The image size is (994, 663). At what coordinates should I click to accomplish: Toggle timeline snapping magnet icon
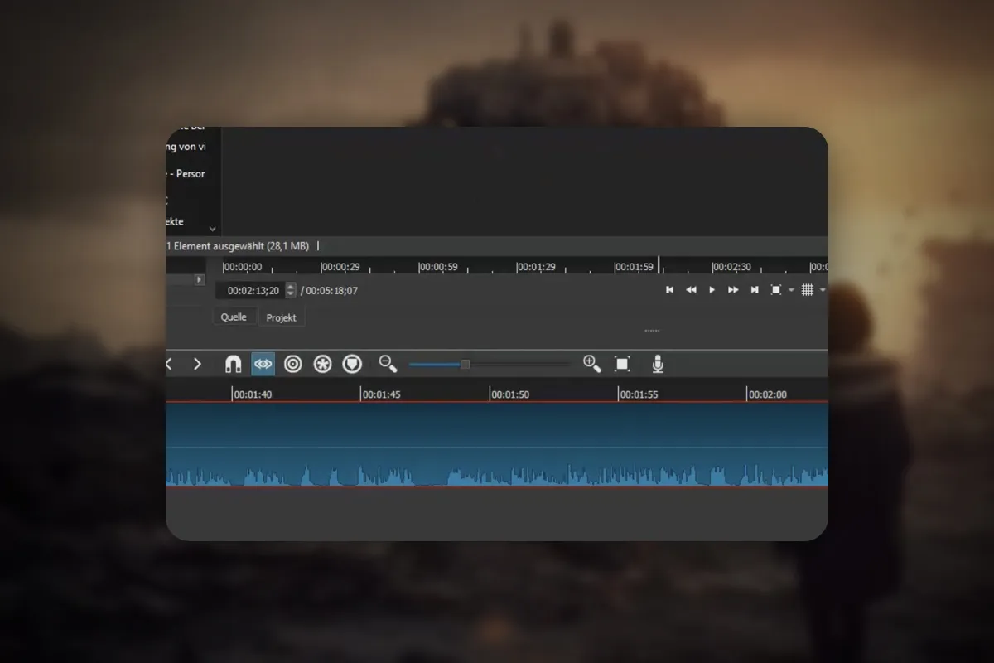(x=234, y=364)
